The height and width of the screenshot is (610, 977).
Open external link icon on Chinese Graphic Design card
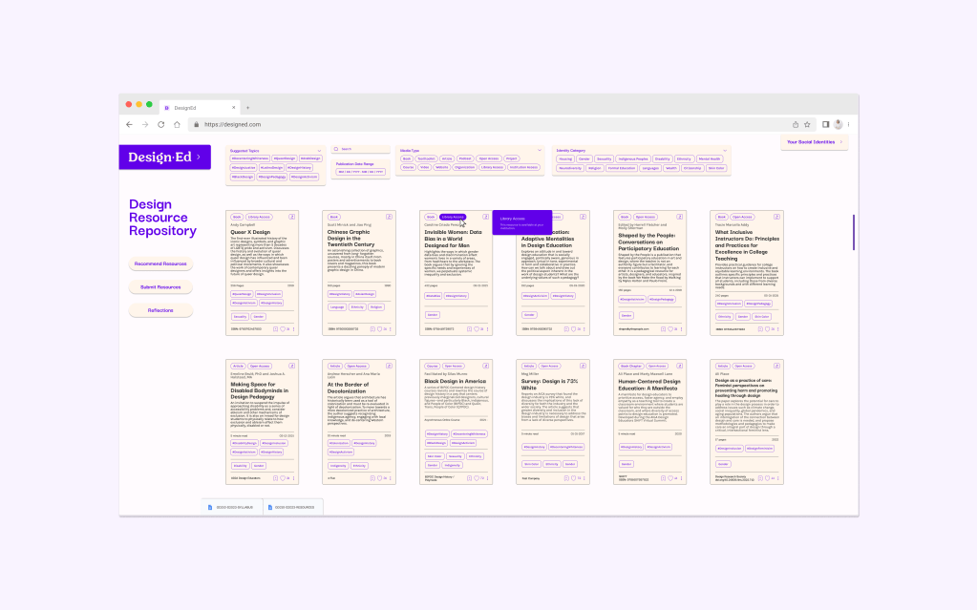390,217
